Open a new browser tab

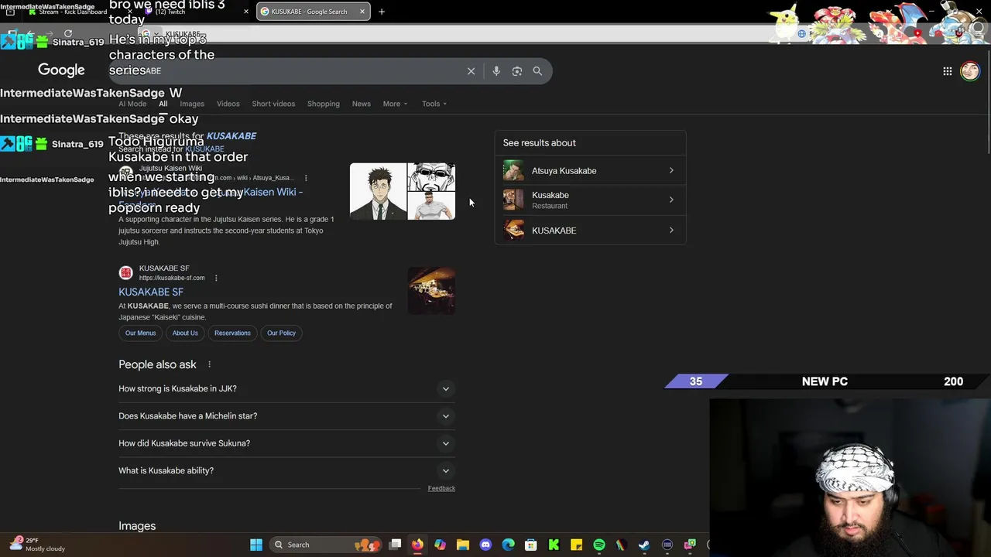click(381, 12)
